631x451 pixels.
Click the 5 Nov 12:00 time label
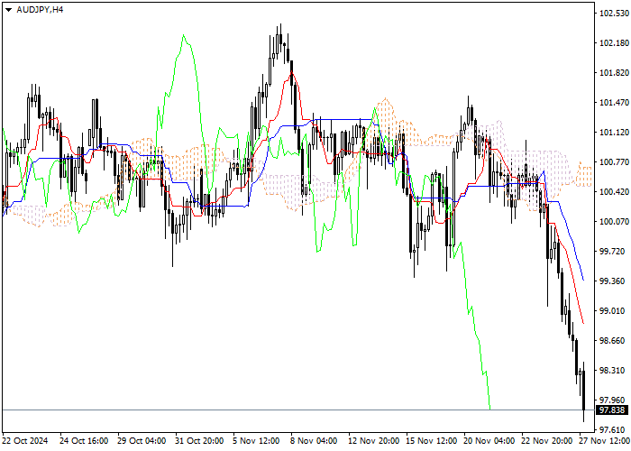[x=256, y=441]
